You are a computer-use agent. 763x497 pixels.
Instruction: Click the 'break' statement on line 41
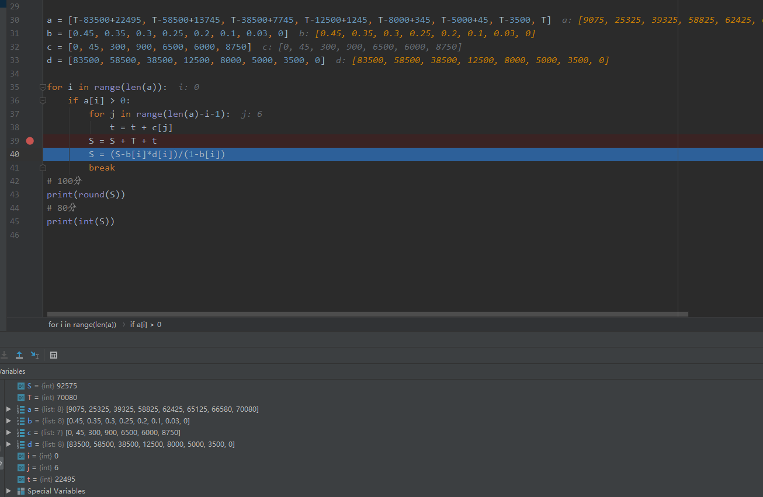pyautogui.click(x=102, y=168)
